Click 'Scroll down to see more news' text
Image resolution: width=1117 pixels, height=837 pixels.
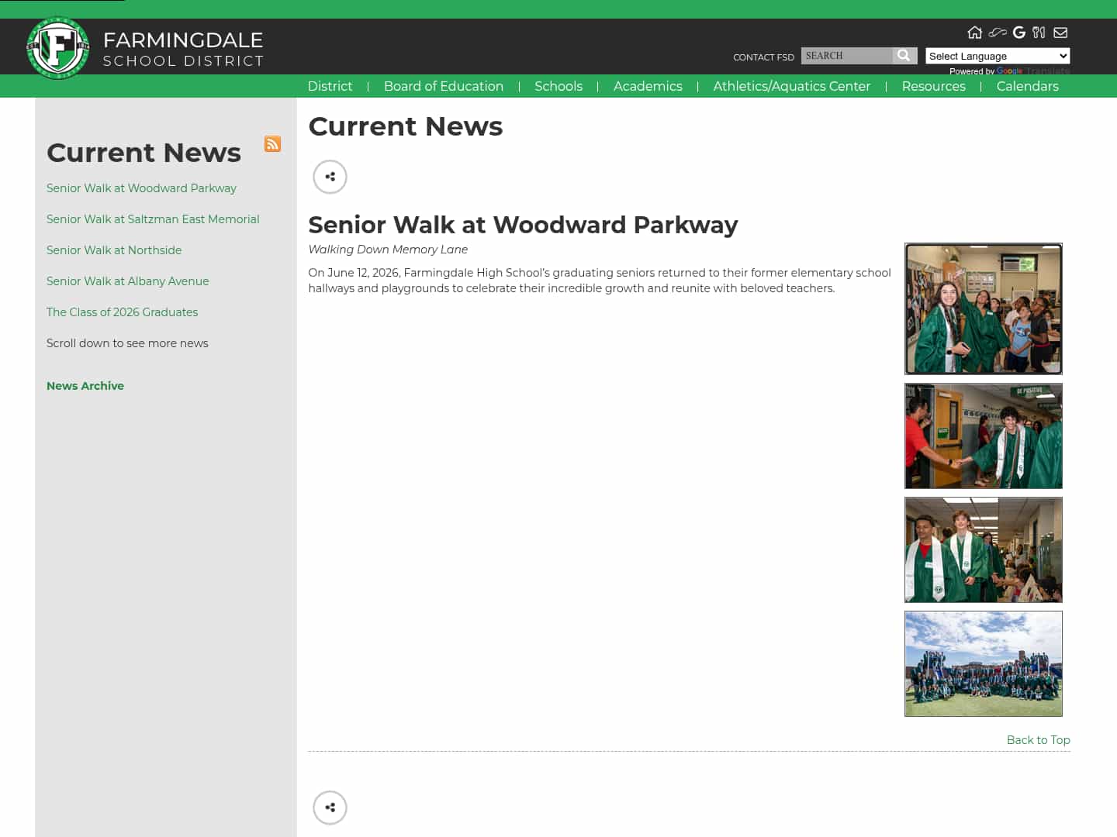(127, 343)
